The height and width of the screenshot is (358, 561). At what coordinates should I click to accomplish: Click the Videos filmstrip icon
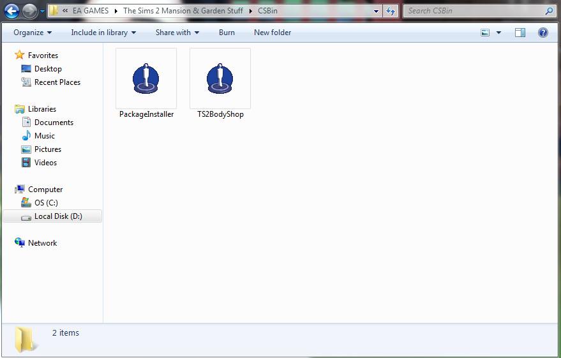click(x=26, y=163)
